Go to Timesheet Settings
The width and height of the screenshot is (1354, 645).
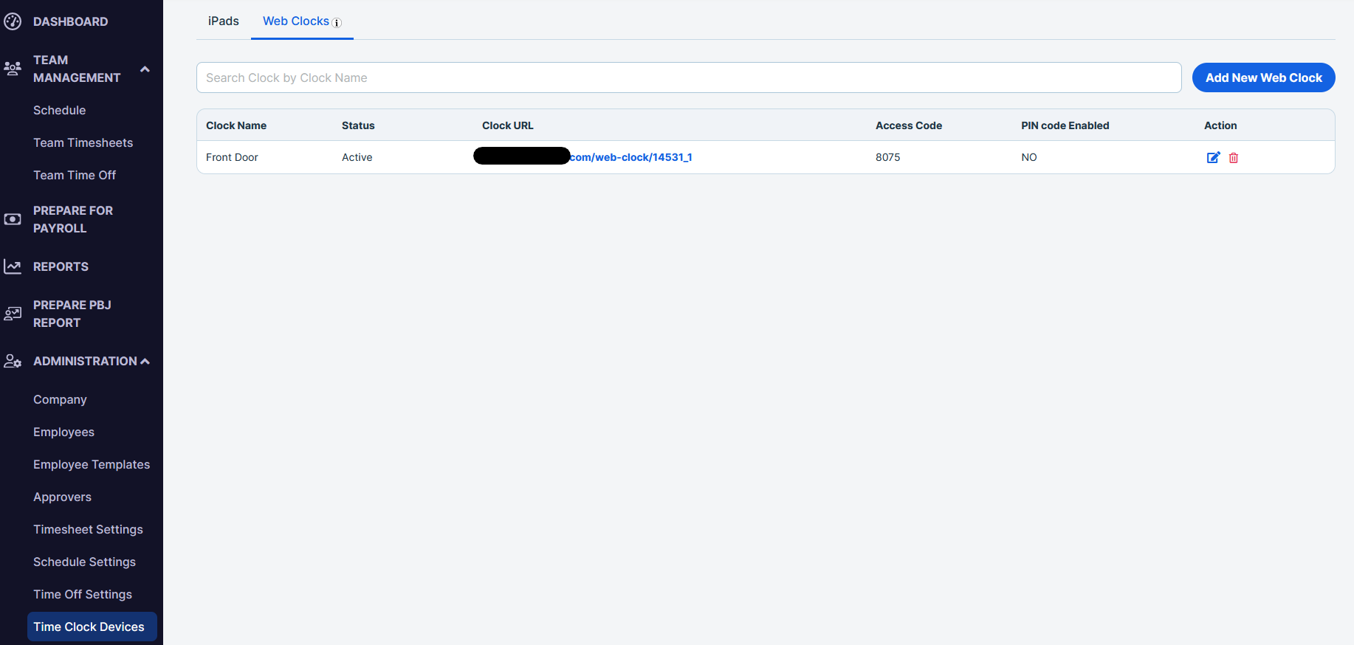pyautogui.click(x=88, y=529)
